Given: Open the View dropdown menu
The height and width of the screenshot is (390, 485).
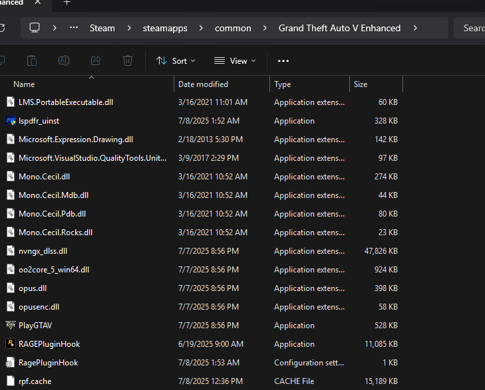Looking at the screenshot, I should [235, 60].
